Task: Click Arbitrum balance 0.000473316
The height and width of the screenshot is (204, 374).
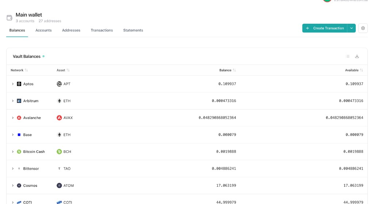Action: (224, 101)
